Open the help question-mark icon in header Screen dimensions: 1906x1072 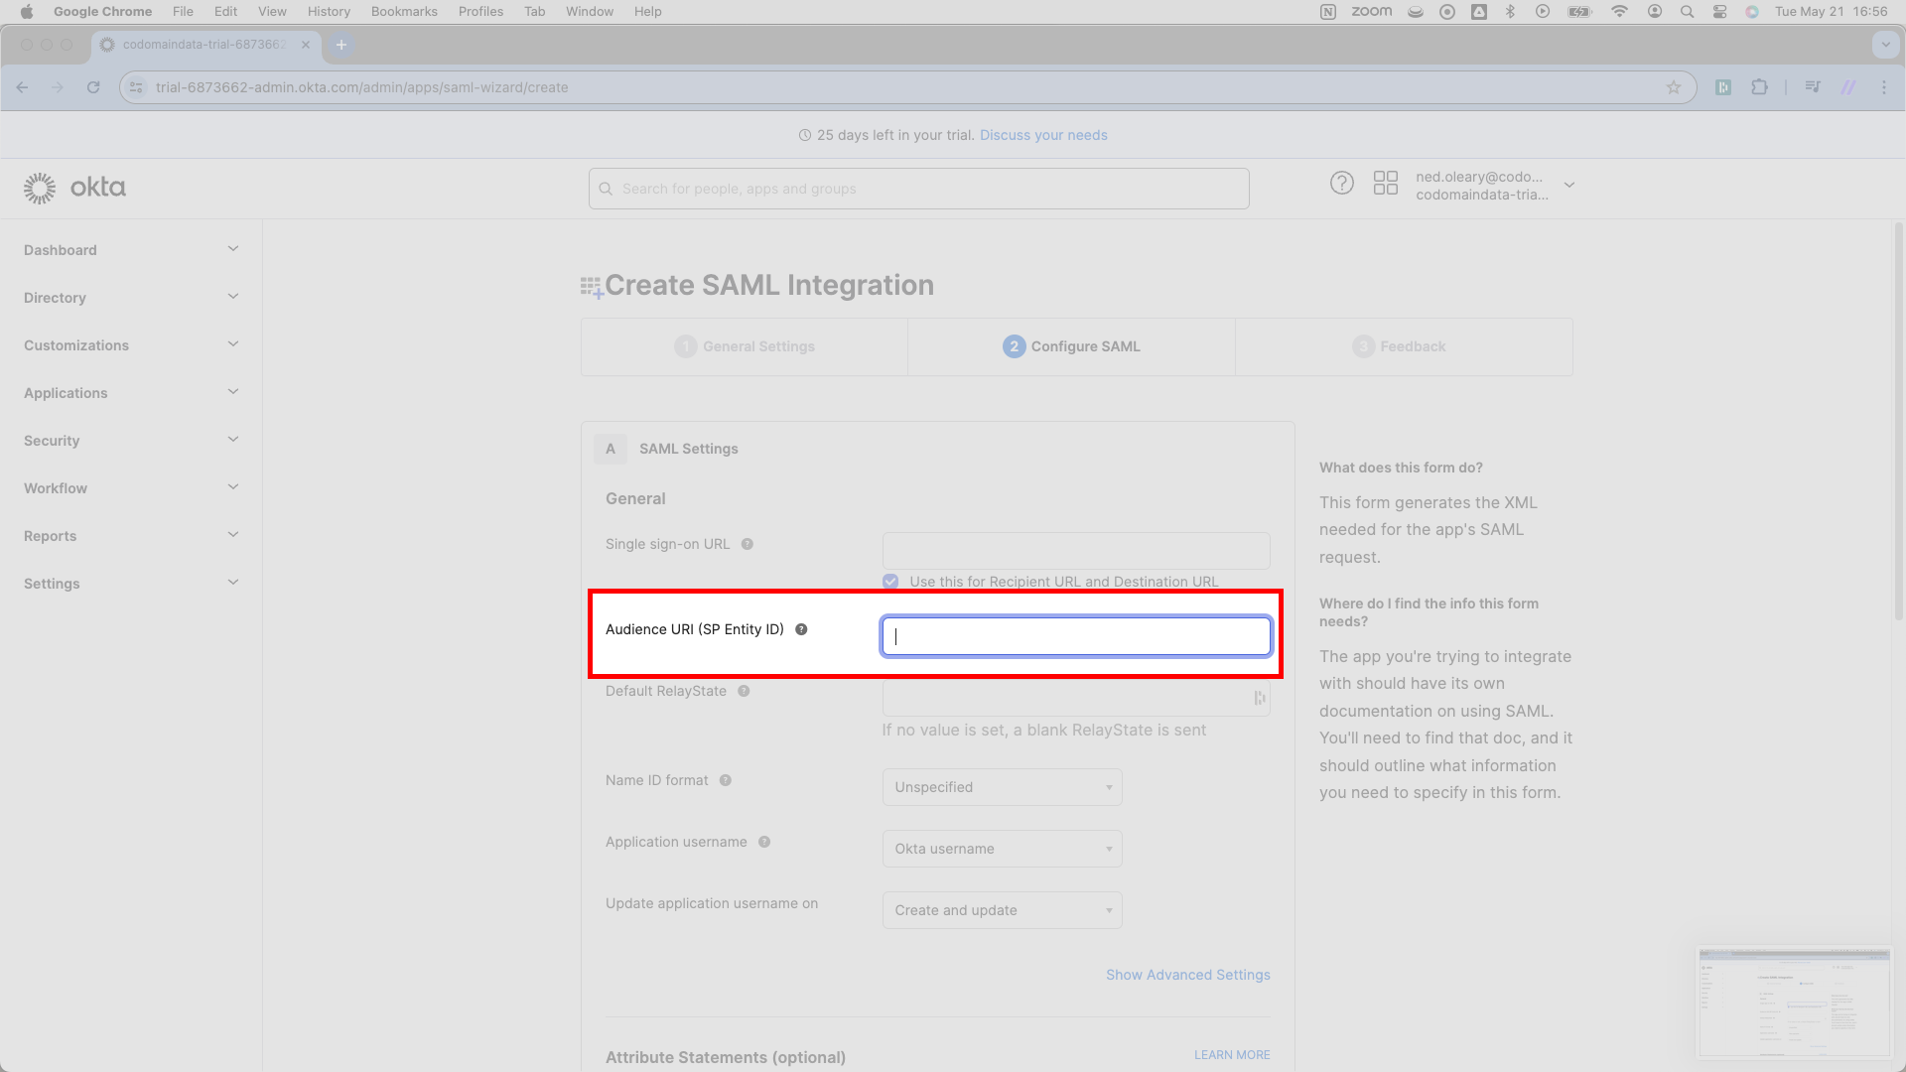(x=1341, y=184)
